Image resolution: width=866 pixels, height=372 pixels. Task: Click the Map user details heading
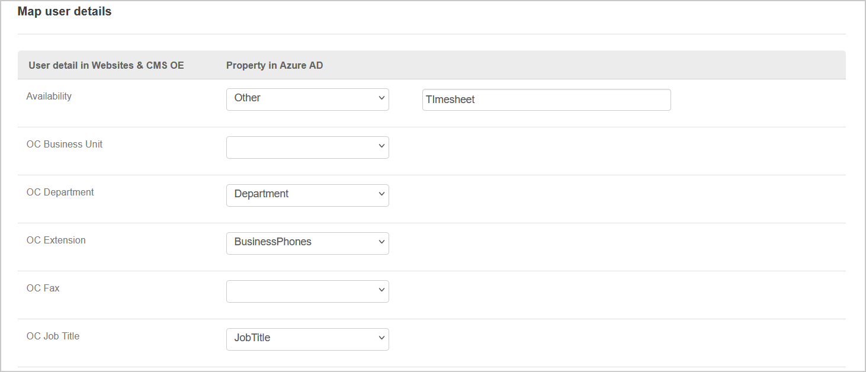pyautogui.click(x=65, y=11)
